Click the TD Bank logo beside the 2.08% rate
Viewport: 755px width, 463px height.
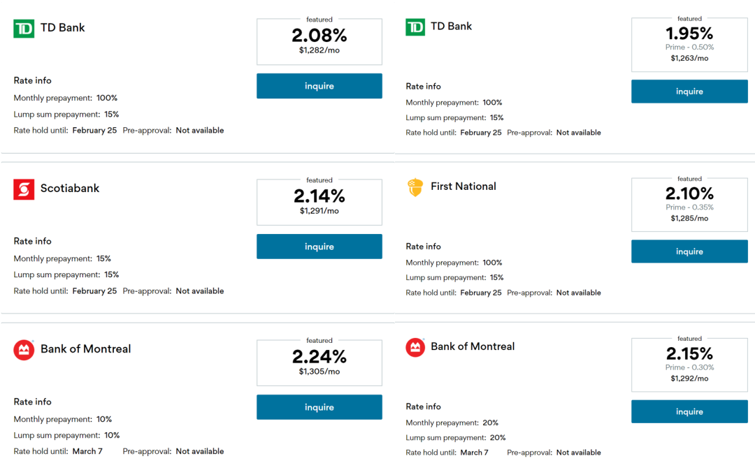tap(24, 29)
